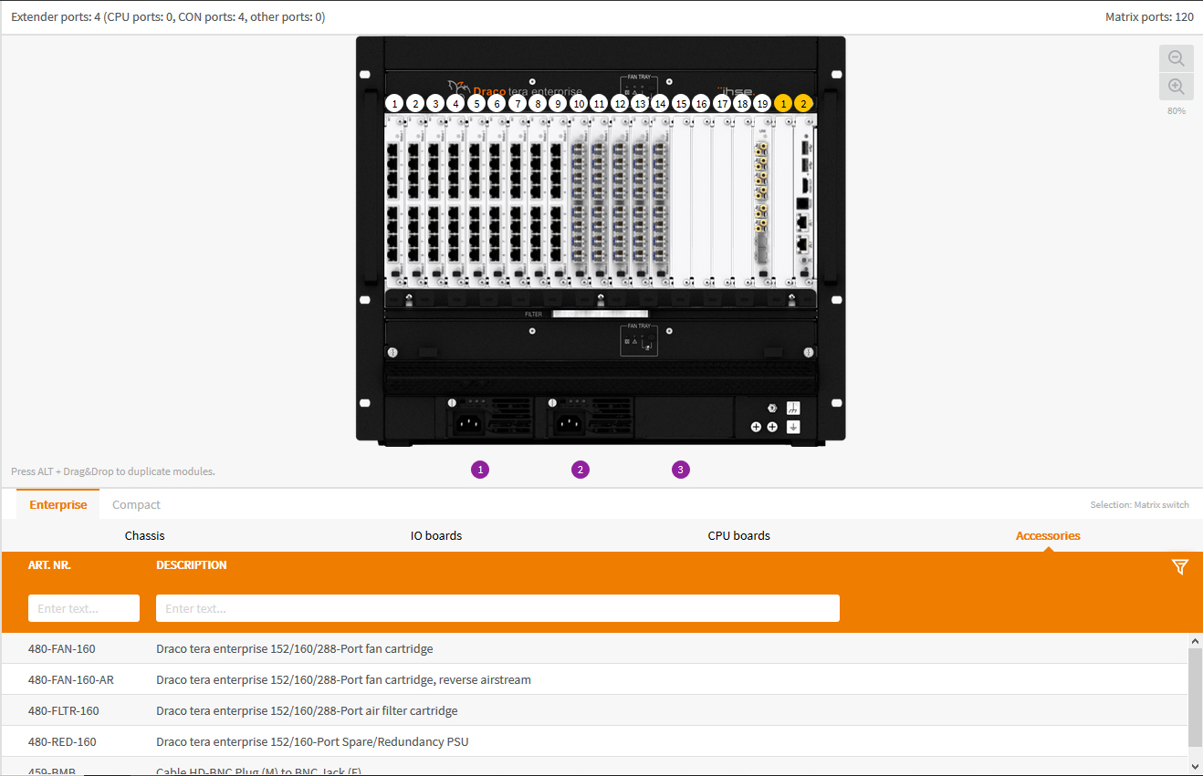
Task: Select purple power supply marker 3
Action: coord(681,470)
